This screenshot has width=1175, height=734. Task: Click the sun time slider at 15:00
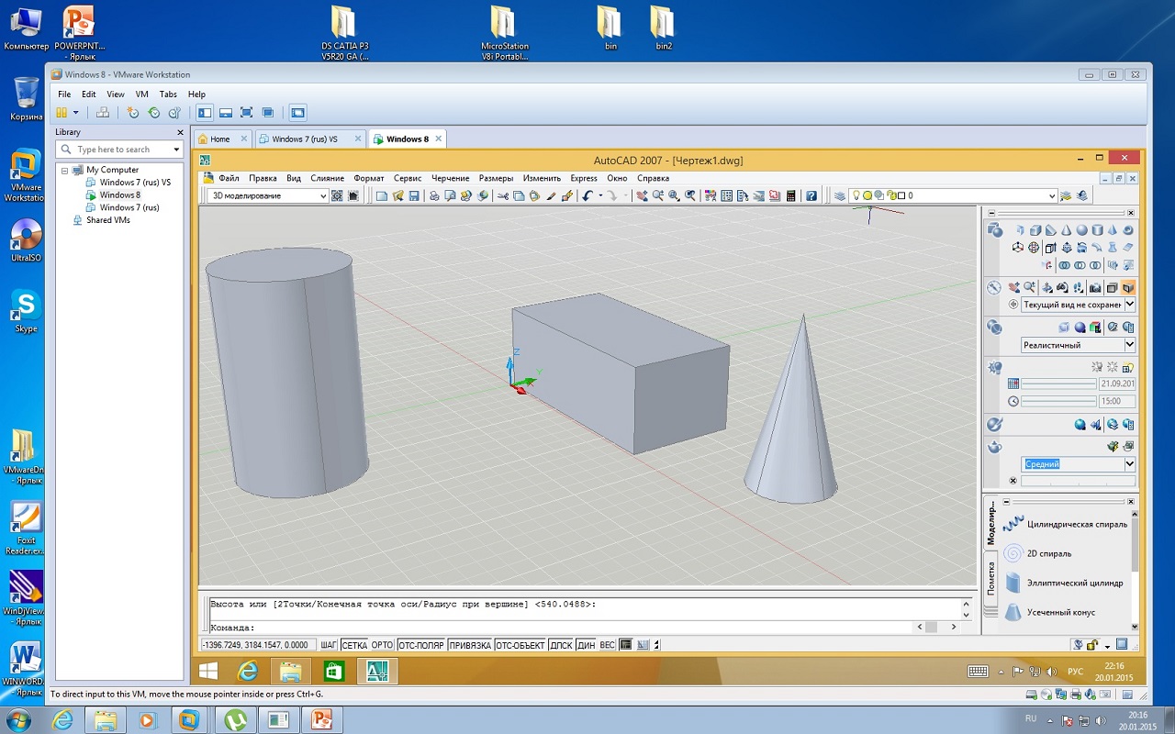tap(1058, 401)
